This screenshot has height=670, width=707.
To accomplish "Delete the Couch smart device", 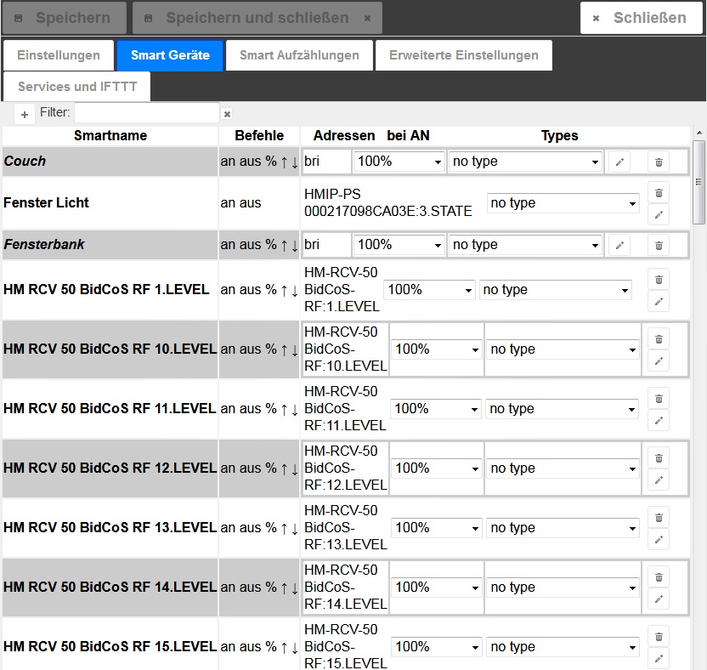I will pyautogui.click(x=659, y=162).
